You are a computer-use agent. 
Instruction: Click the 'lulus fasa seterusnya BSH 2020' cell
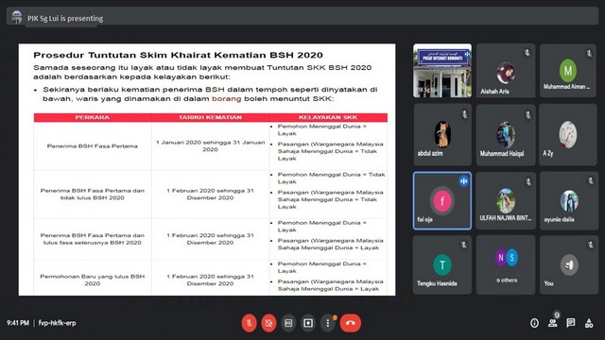[x=93, y=239]
